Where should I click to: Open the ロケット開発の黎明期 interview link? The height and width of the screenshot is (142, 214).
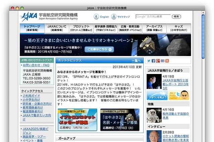coord(175,138)
